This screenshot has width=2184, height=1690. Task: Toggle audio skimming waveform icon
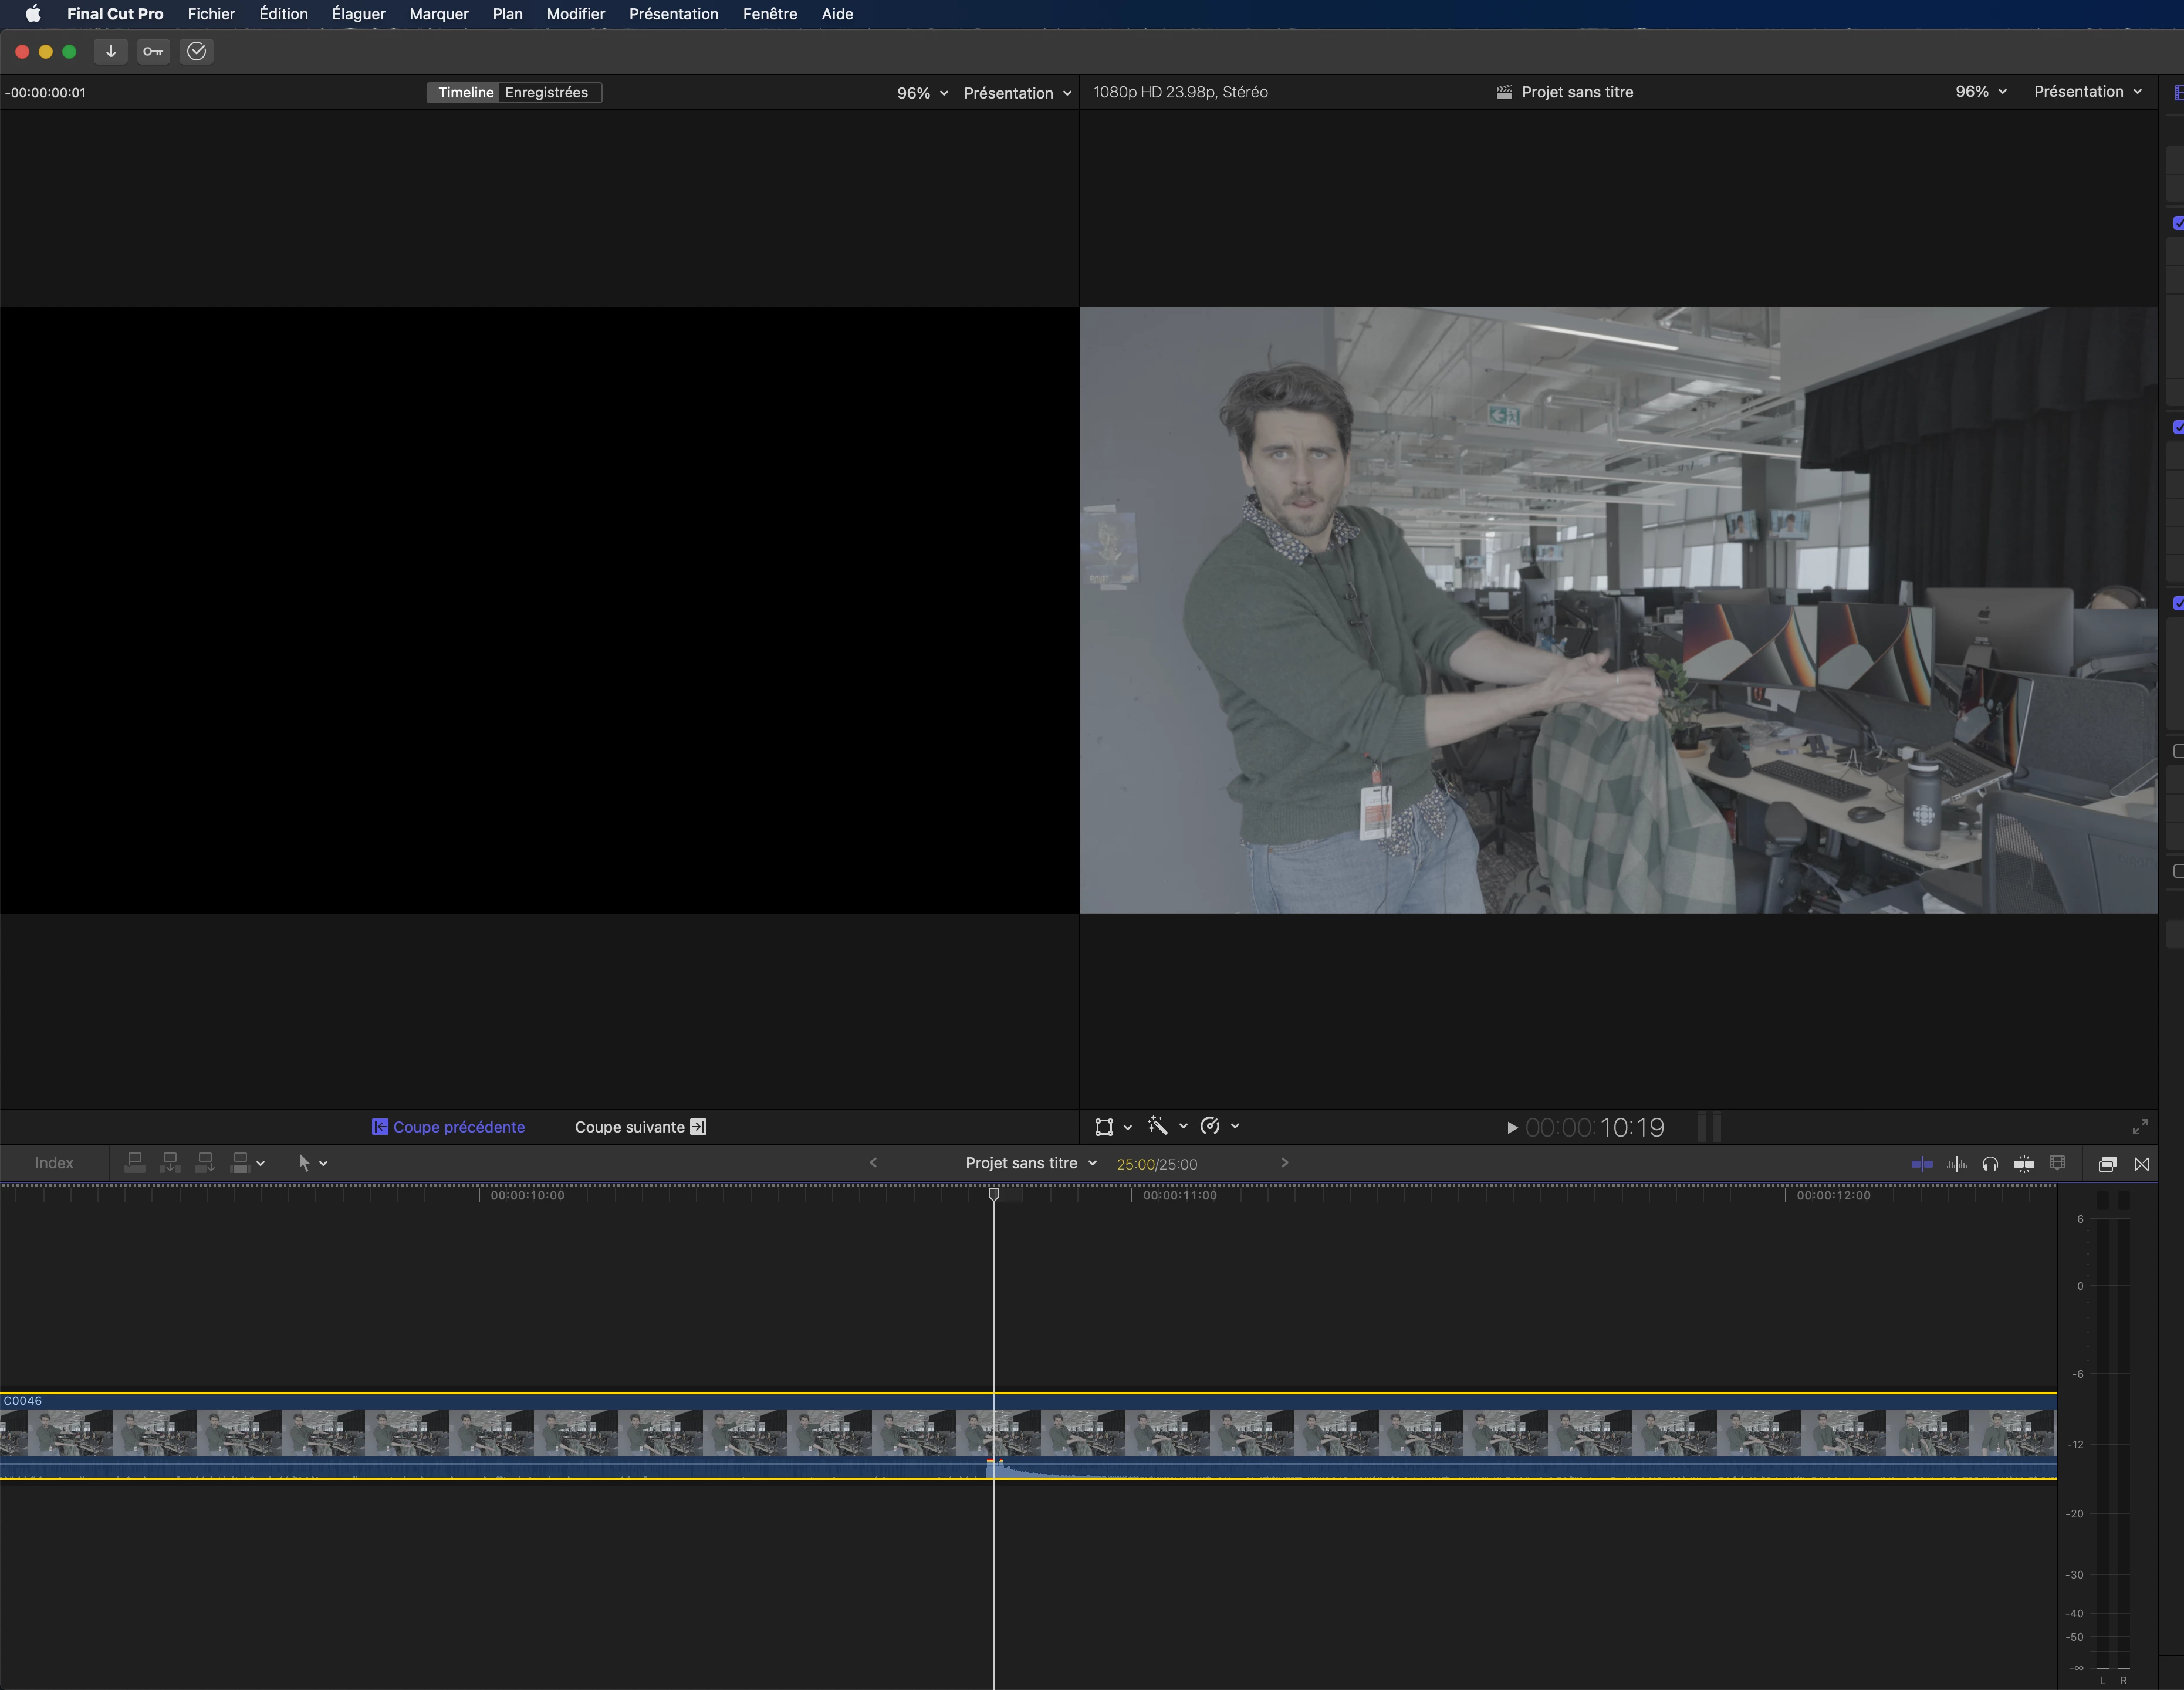pos(1956,1164)
